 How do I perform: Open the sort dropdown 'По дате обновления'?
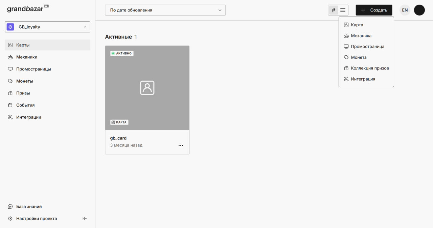[165, 10]
